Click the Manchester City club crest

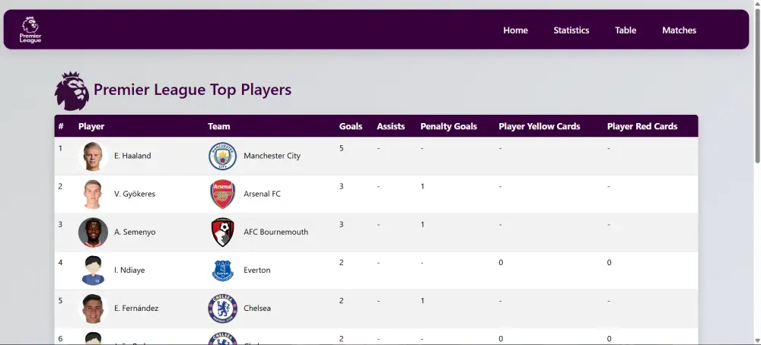click(222, 156)
